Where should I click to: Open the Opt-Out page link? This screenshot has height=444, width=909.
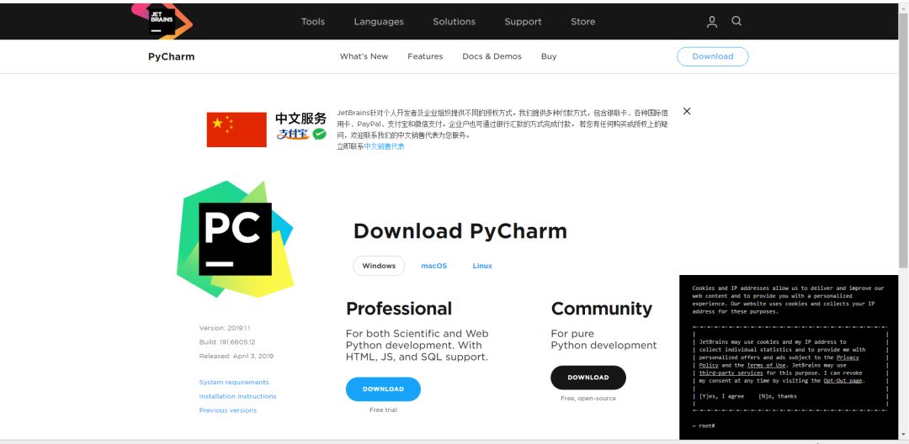[x=843, y=381]
